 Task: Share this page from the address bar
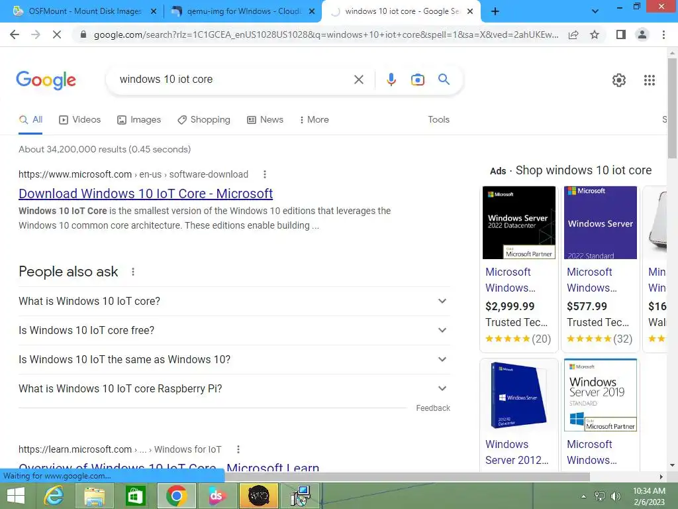coord(573,34)
